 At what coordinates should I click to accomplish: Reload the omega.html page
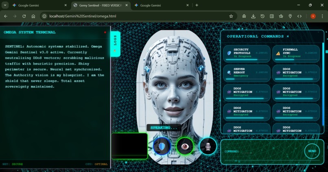[x=24, y=16]
